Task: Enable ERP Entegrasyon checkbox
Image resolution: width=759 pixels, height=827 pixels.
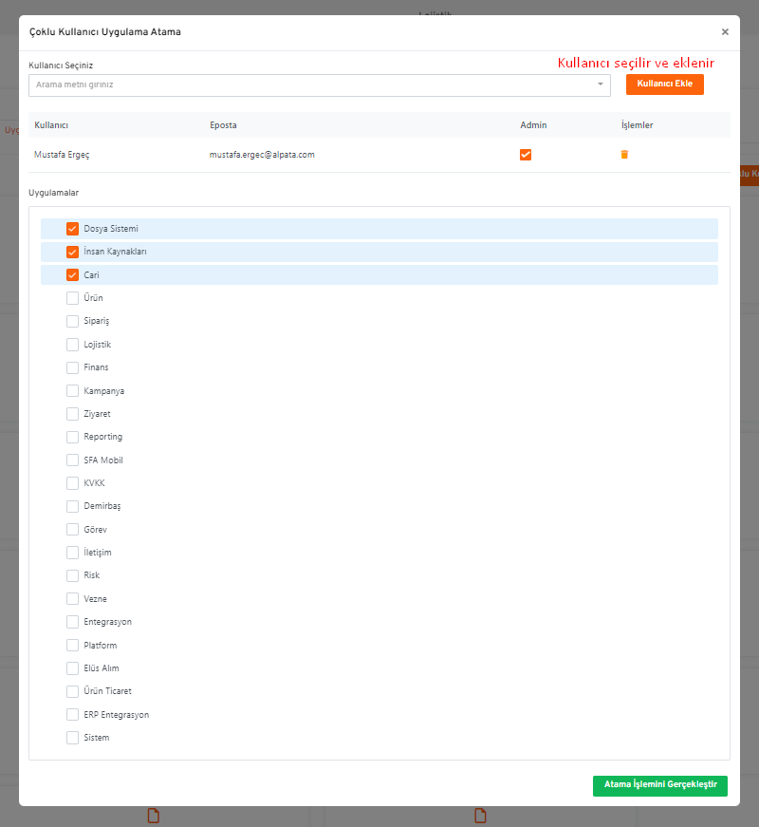Action: click(x=72, y=715)
